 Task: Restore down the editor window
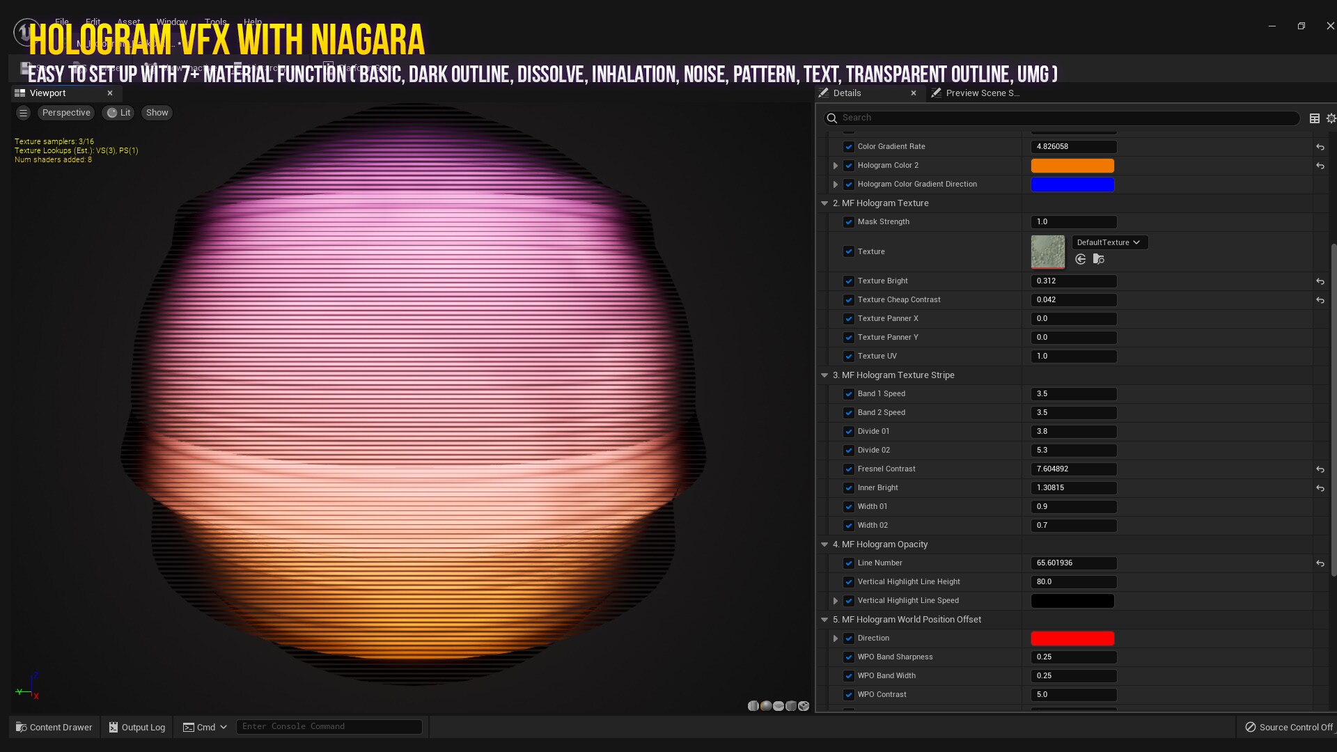click(1301, 26)
